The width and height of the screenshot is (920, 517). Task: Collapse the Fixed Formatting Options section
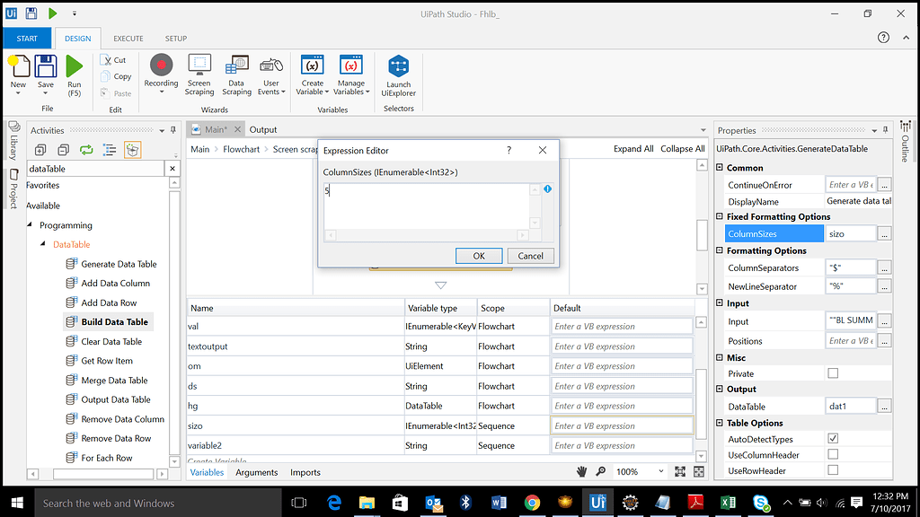pos(720,217)
